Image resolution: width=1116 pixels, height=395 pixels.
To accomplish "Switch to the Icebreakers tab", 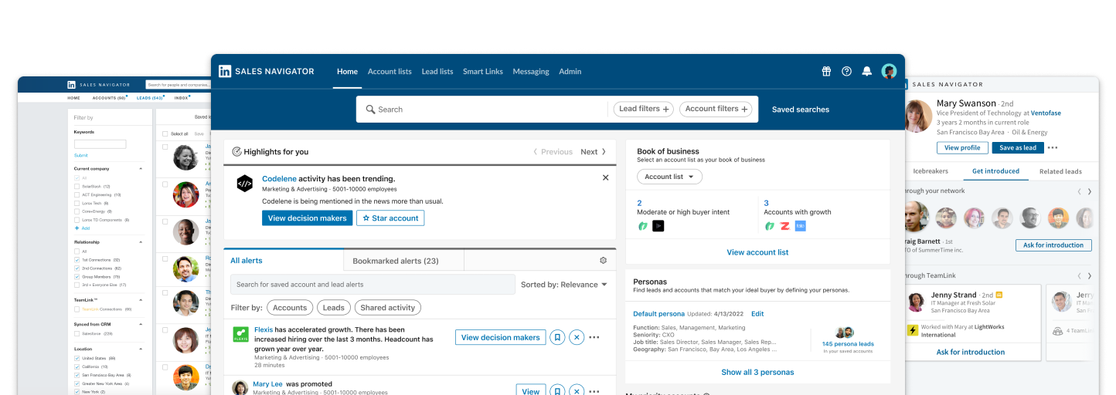I will click(929, 171).
